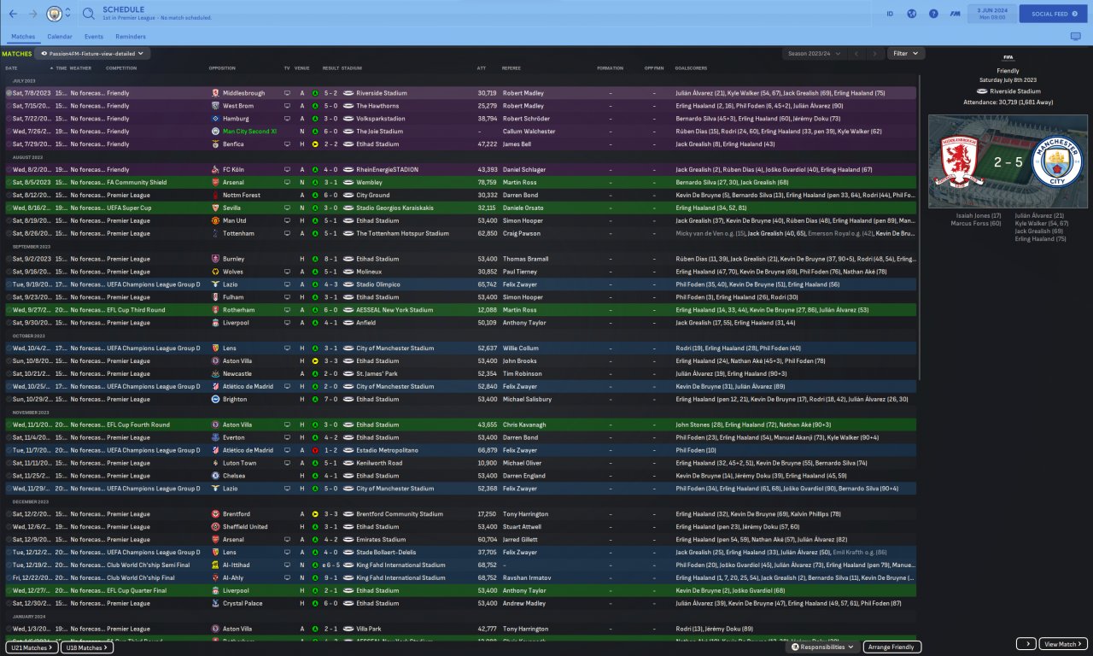The height and width of the screenshot is (656, 1093).
Task: Go to next season arrow
Action: (x=874, y=54)
